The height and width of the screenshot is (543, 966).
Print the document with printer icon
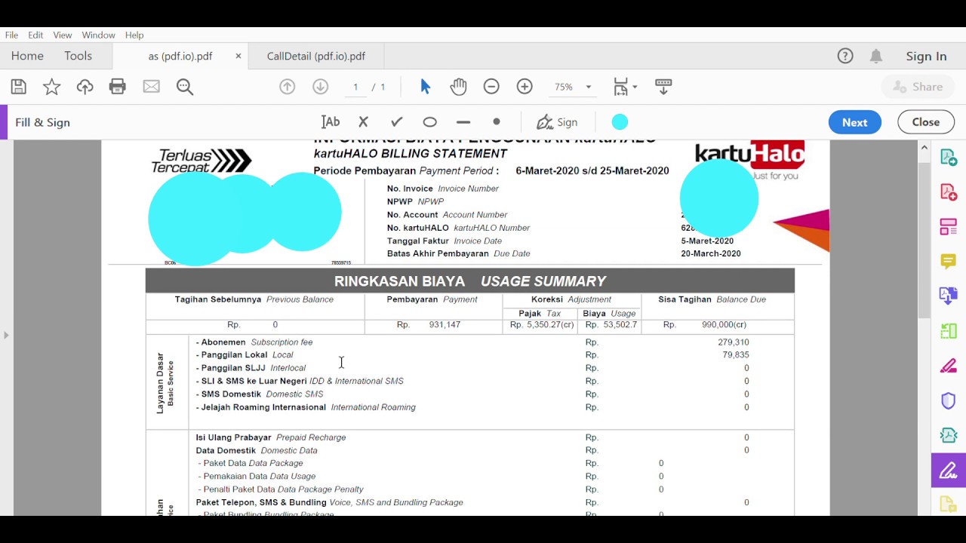[118, 87]
